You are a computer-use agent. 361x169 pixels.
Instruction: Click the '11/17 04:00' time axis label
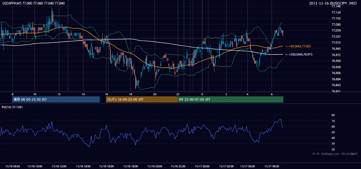click(247, 166)
